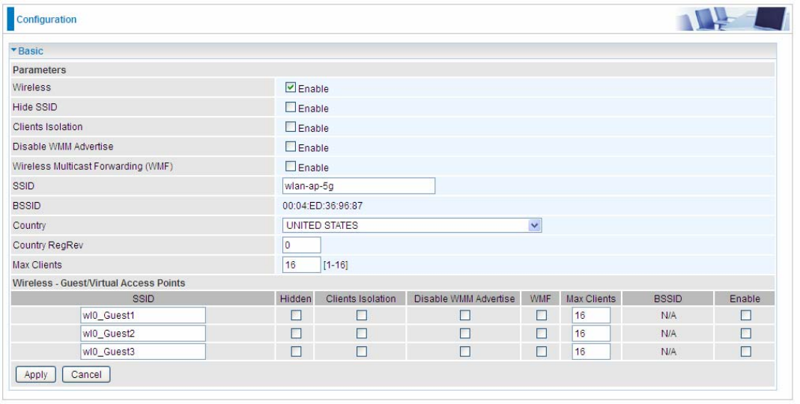Enable the Hide SSID option
800x404 pixels.
click(291, 107)
